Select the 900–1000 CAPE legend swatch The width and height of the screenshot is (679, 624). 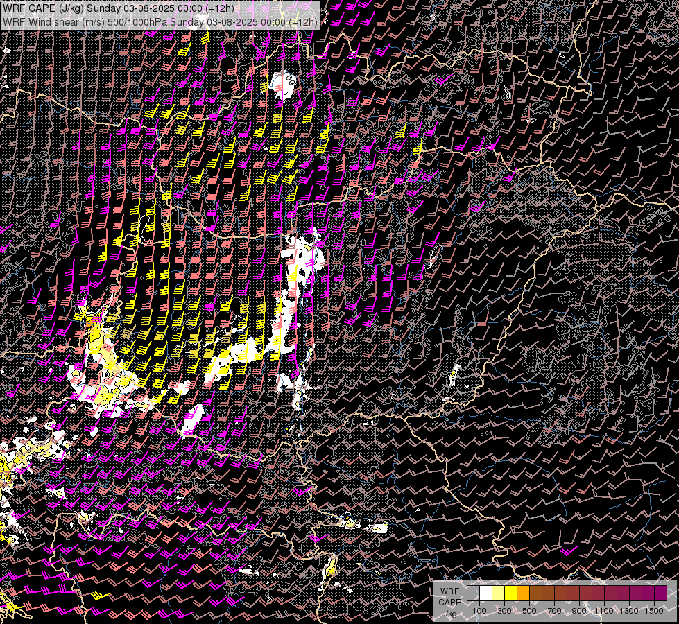tap(586, 593)
